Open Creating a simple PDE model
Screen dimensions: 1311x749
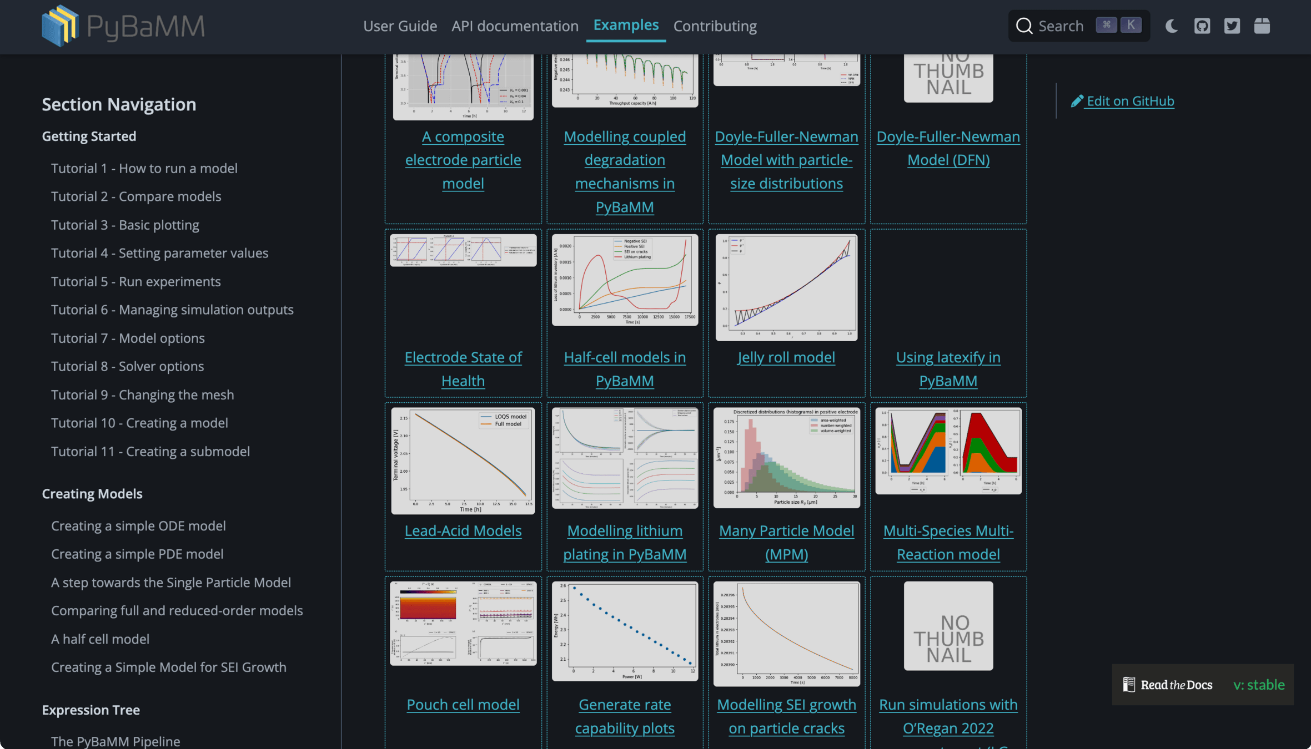coord(137,554)
